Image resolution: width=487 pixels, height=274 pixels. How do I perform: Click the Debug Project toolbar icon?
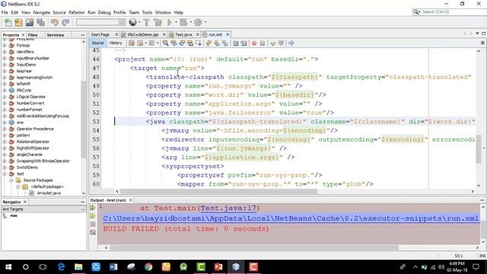point(183,22)
